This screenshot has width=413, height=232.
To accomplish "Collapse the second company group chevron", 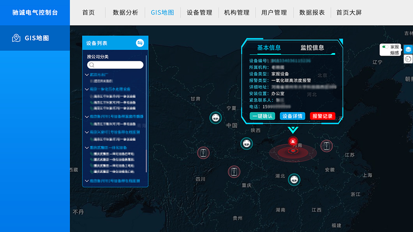I will pyautogui.click(x=87, y=89).
